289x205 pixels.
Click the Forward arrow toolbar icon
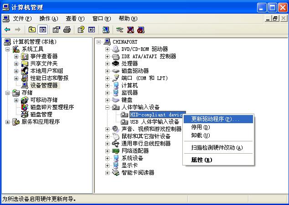18,30
